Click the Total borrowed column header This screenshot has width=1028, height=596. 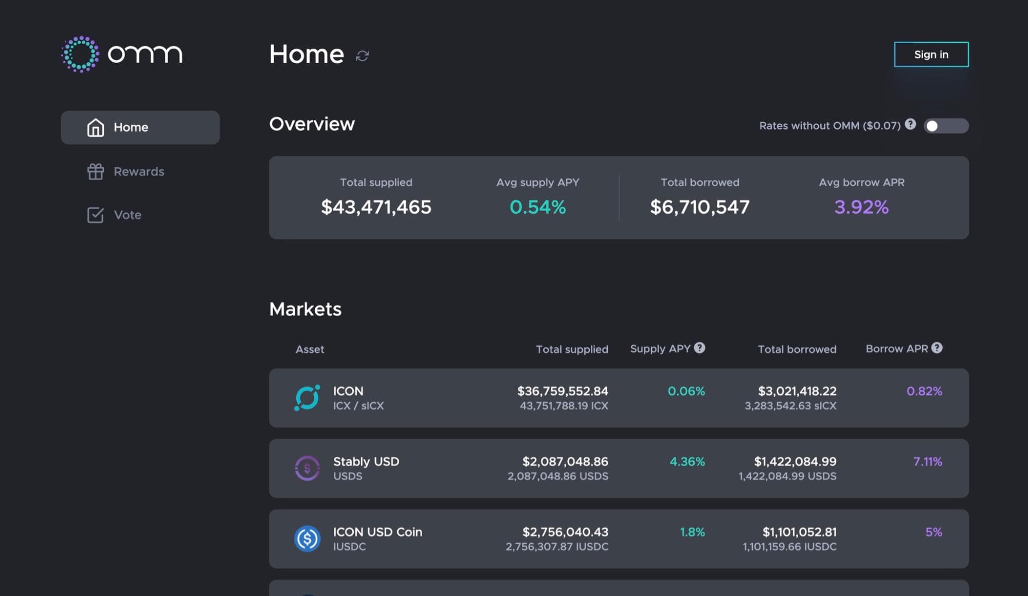[x=797, y=349]
